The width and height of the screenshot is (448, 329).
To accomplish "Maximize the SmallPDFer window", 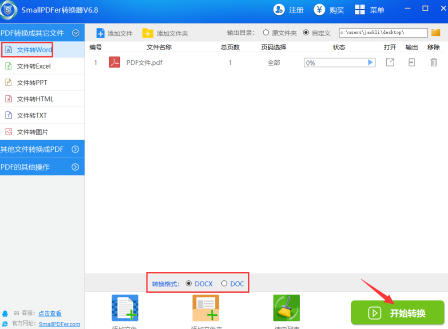I will coord(425,8).
